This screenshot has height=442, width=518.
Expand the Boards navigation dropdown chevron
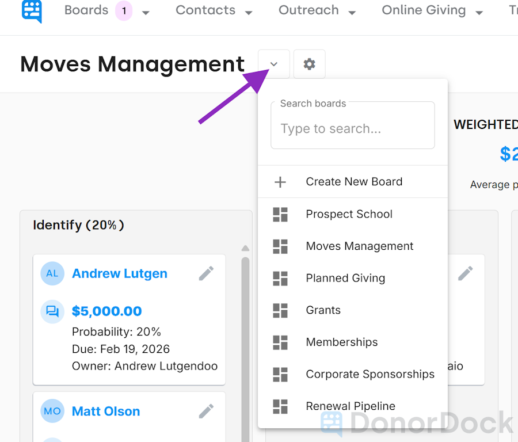click(146, 12)
